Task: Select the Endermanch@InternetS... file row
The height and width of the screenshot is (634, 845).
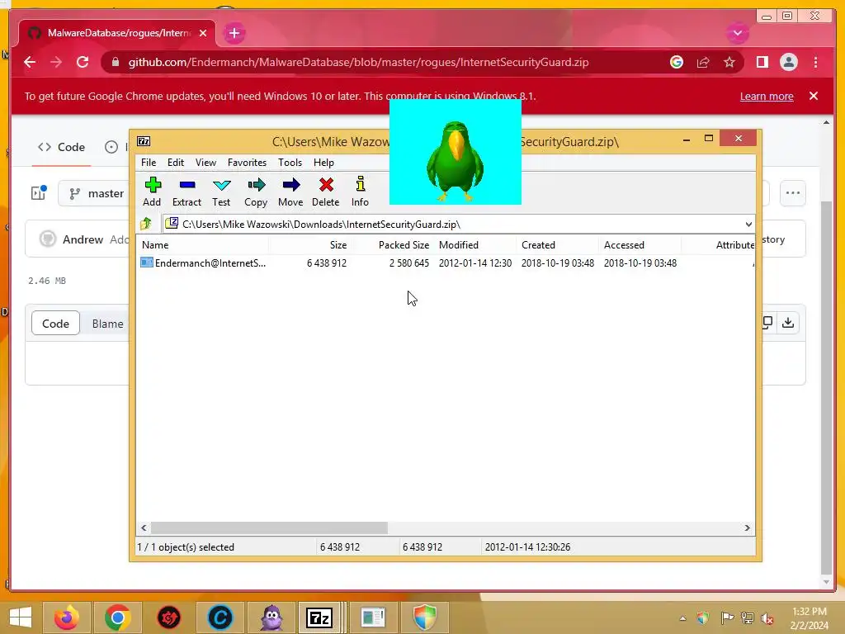Action: pos(445,263)
